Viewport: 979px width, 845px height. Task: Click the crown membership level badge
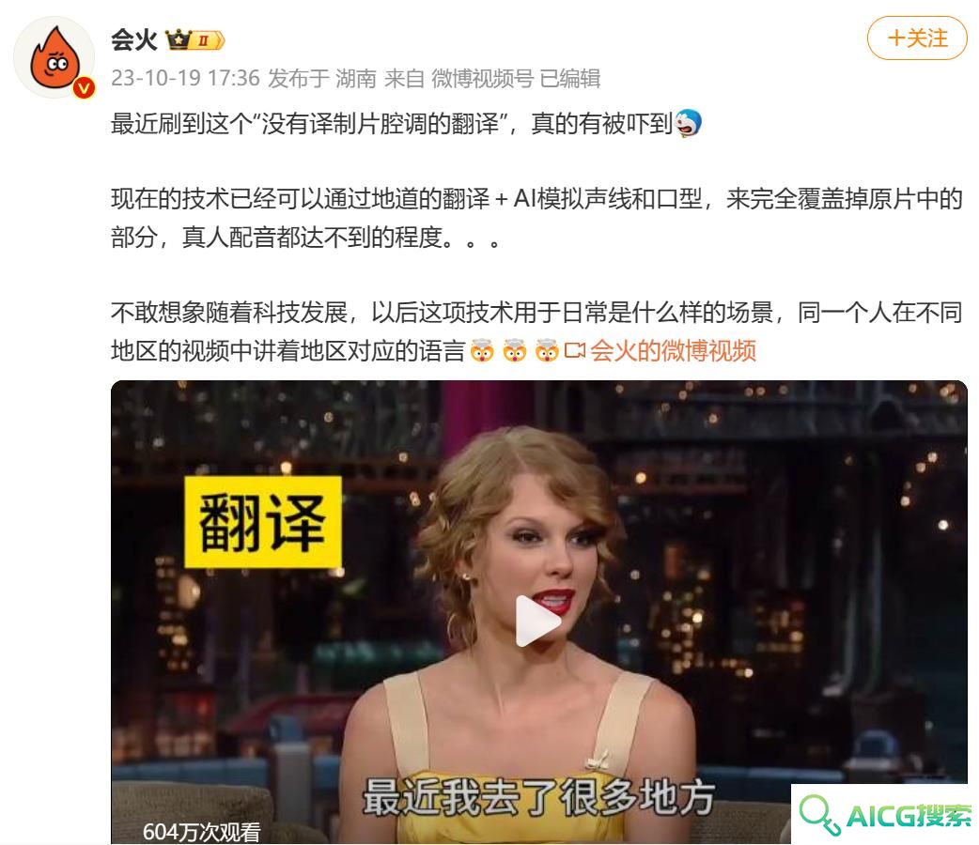coord(194,40)
